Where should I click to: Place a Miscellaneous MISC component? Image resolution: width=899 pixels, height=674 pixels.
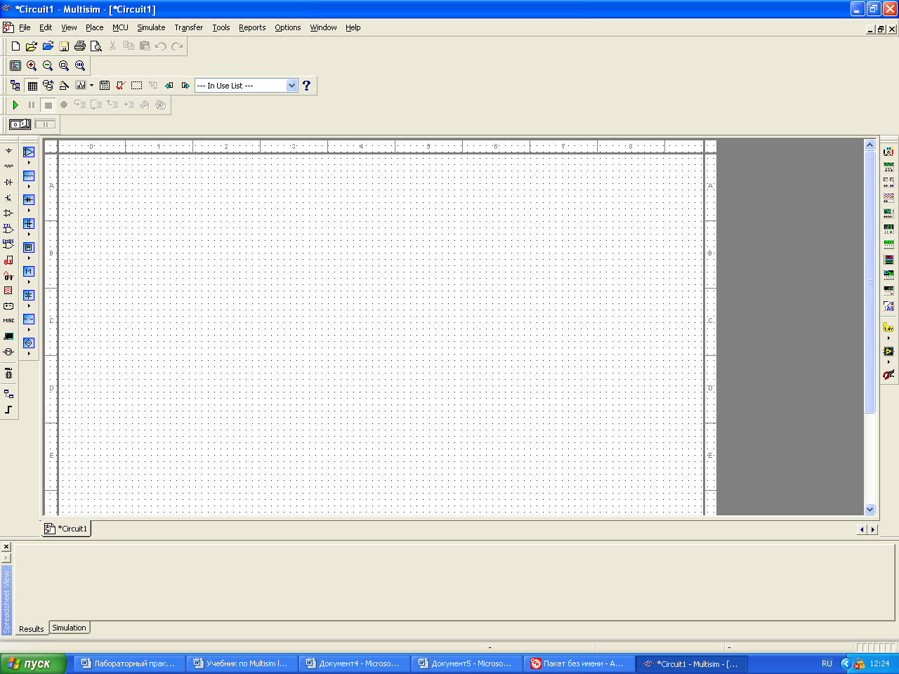click(x=8, y=321)
